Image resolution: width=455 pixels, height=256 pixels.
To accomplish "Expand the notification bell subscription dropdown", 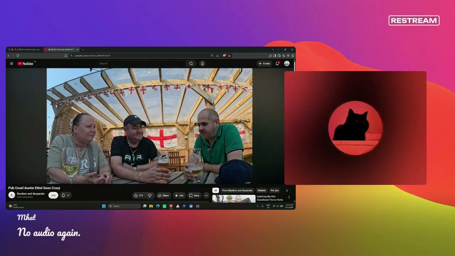I will (x=65, y=195).
